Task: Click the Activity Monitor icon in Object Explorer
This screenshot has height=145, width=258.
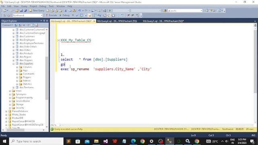Action: [x=37, y=25]
